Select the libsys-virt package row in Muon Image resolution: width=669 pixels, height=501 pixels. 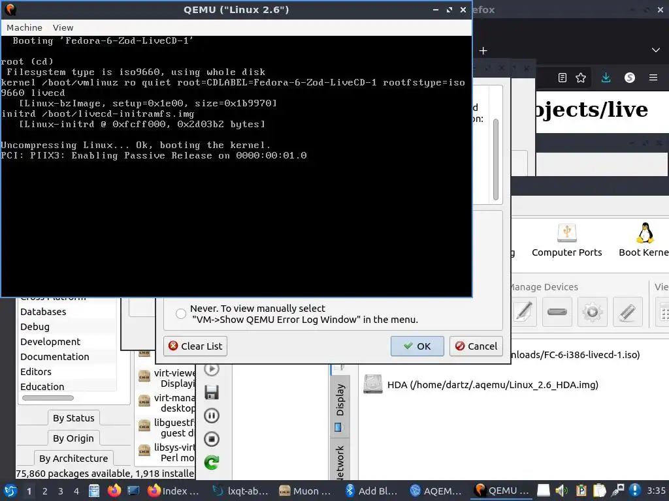(x=167, y=452)
